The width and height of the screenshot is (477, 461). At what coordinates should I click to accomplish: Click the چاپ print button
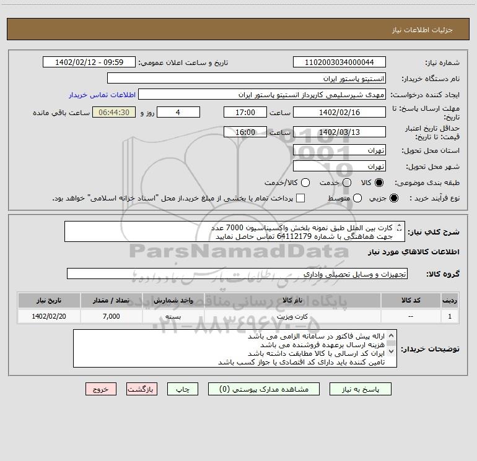coord(183,389)
